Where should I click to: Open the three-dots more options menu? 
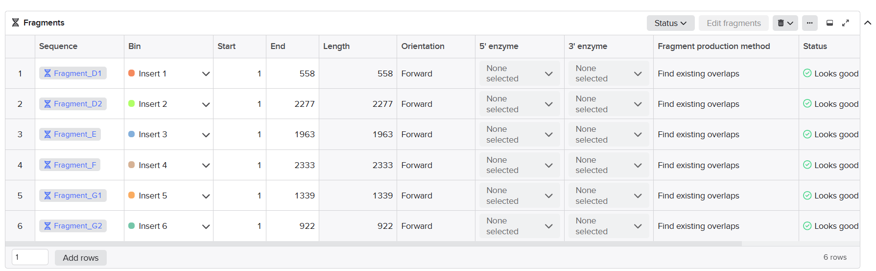click(x=810, y=23)
